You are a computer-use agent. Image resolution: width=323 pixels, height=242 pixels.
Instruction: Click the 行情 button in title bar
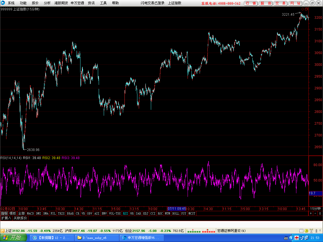[251, 3]
